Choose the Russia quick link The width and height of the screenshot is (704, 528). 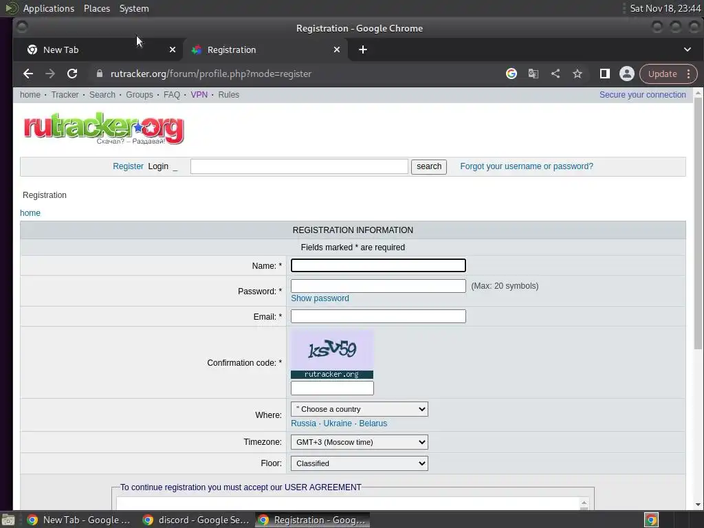(x=303, y=423)
